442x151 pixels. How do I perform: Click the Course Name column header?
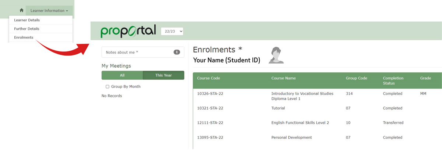click(284, 78)
